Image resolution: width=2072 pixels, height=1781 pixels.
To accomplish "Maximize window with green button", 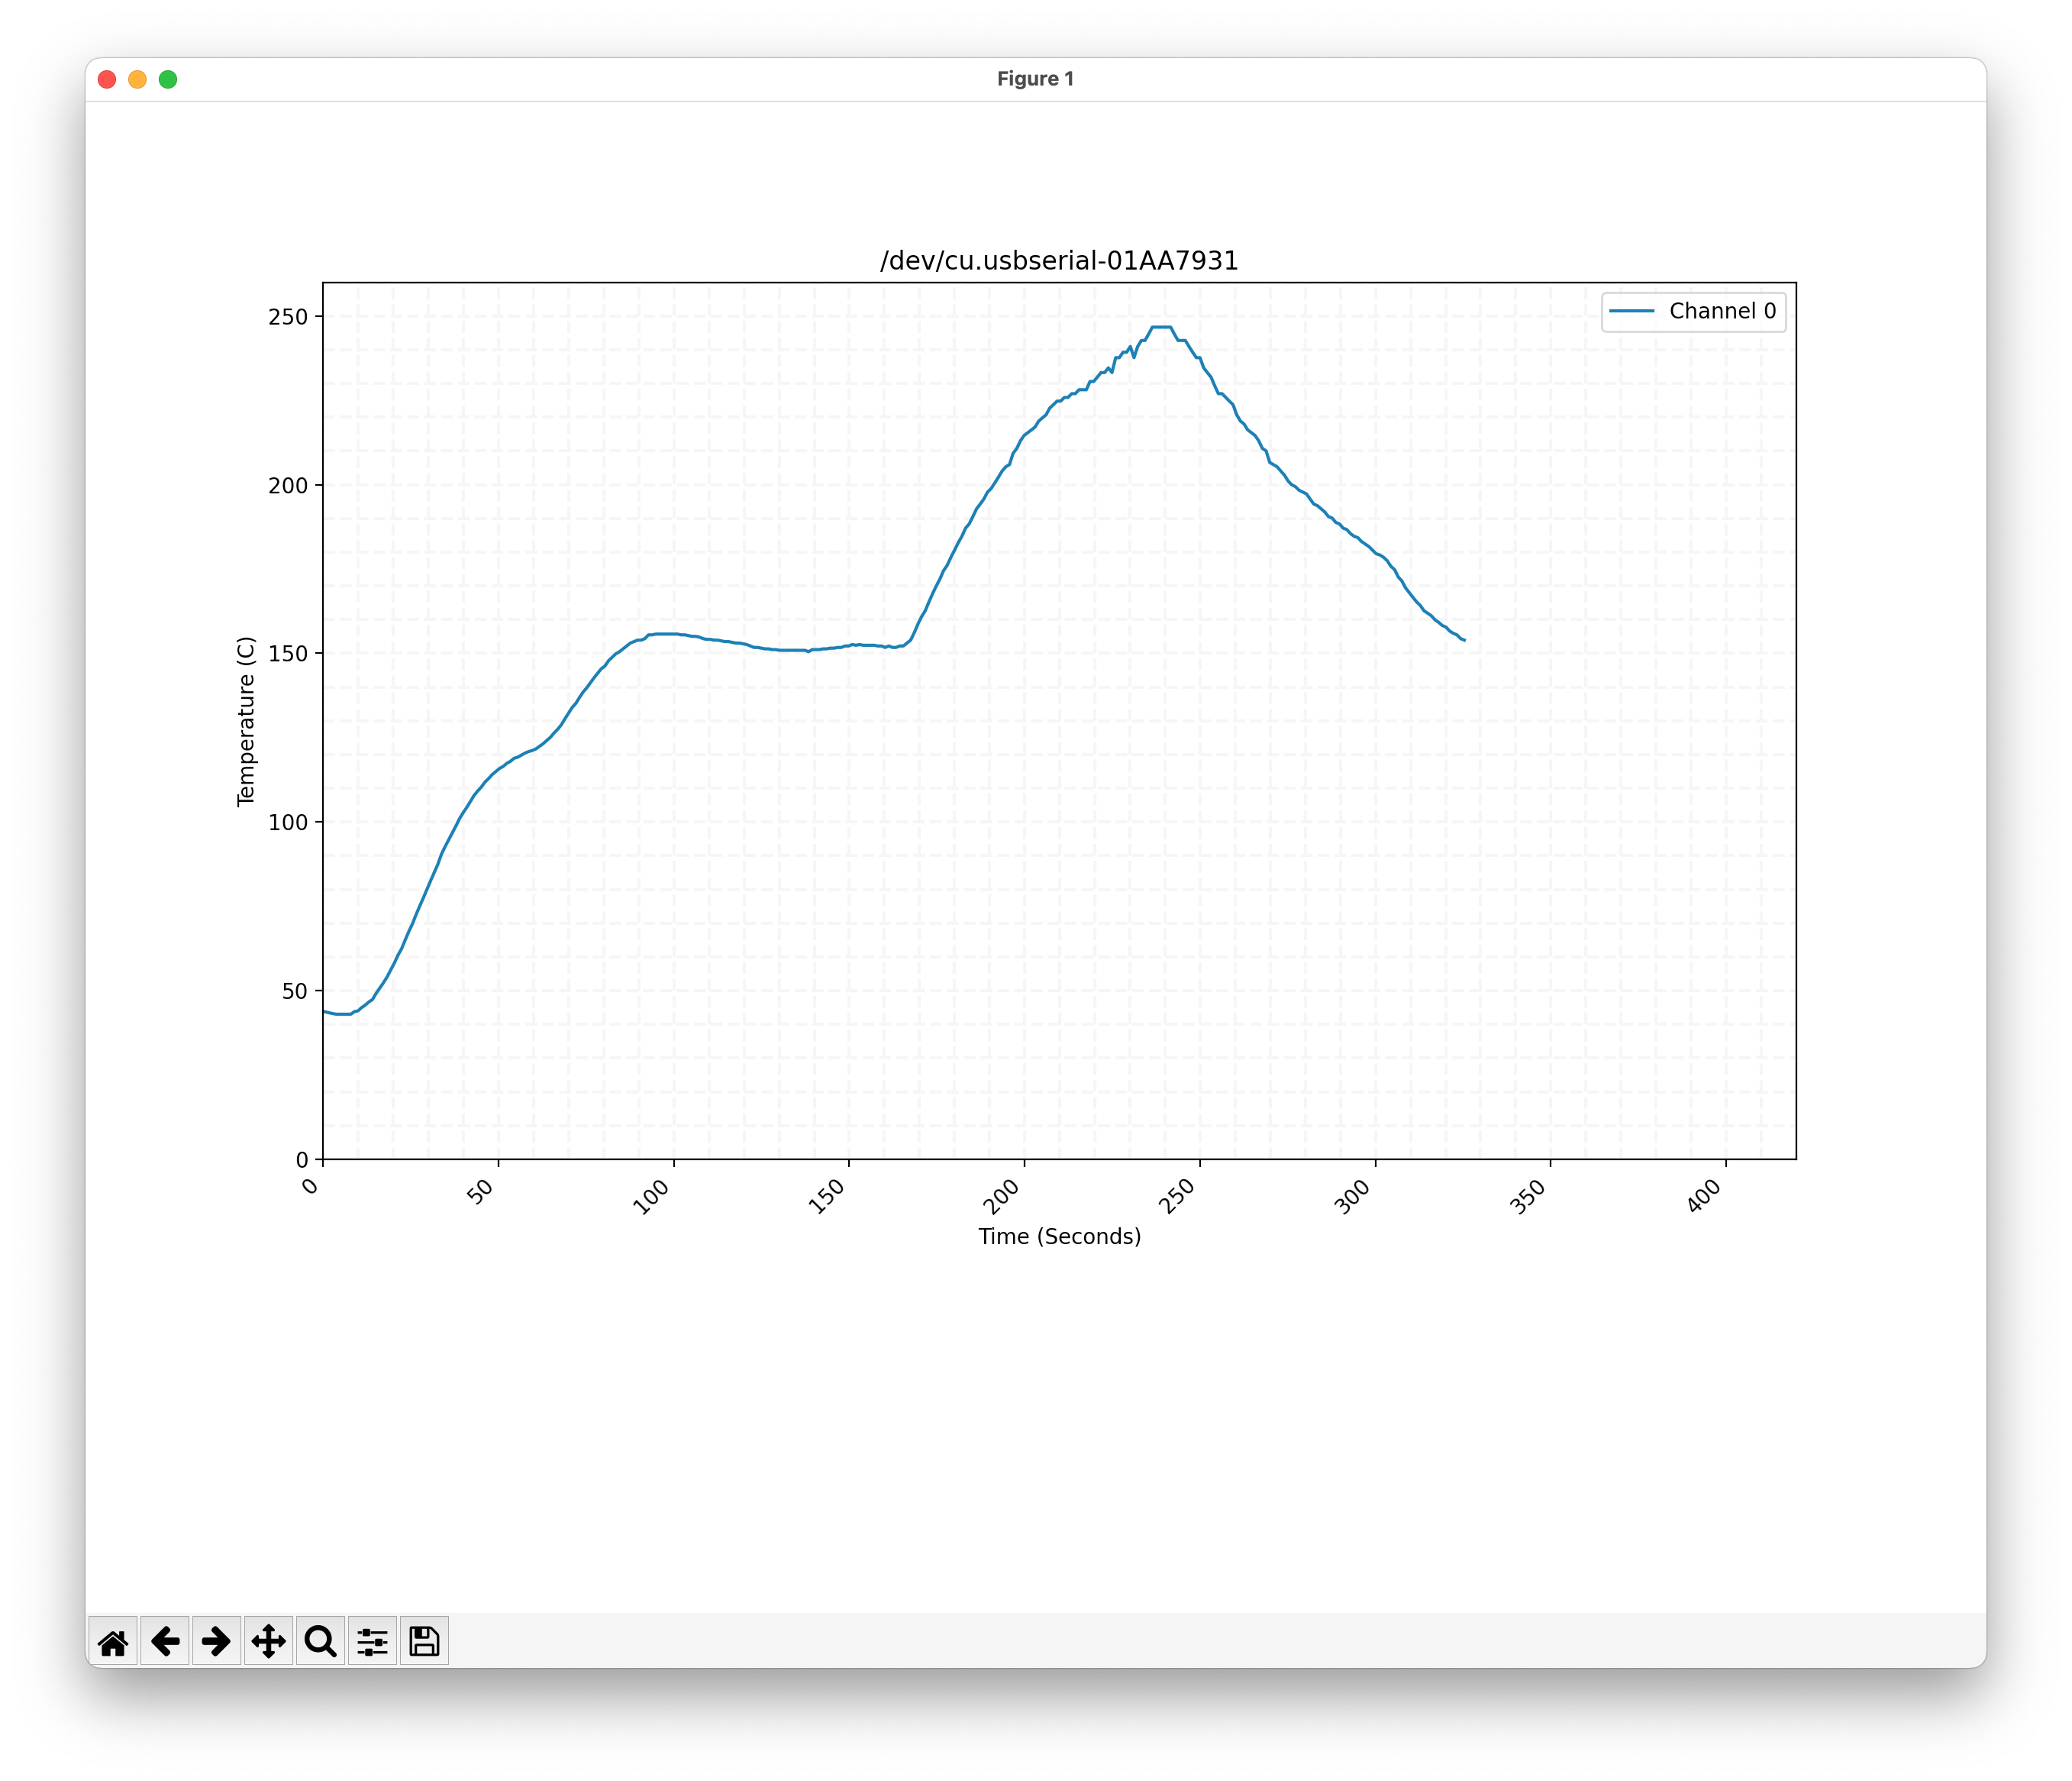I will click(x=168, y=79).
